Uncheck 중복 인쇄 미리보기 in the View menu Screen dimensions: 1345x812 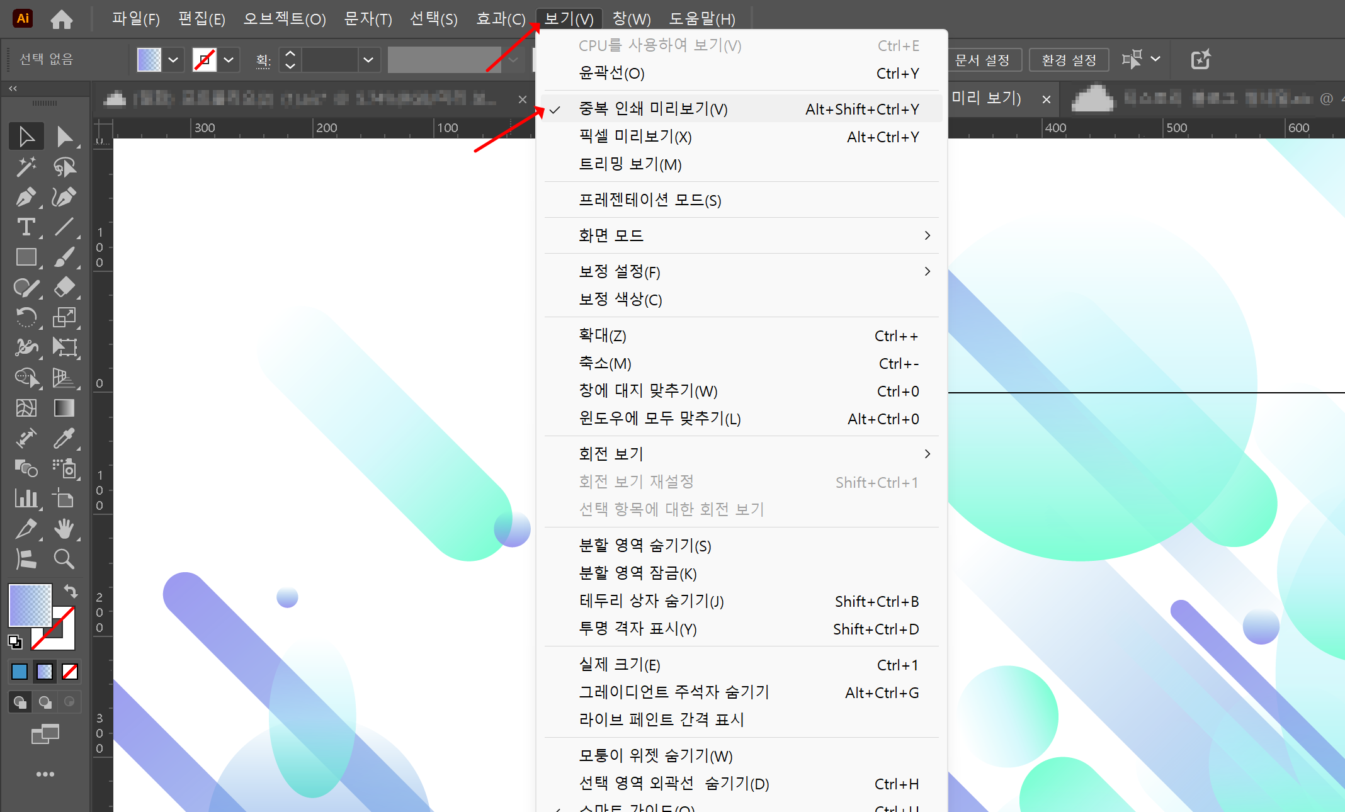pyautogui.click(x=653, y=108)
